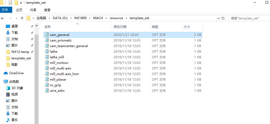This screenshot has height=124, width=270.
Task: Navigate to the resource breadcrumb folder
Action: 116,18
